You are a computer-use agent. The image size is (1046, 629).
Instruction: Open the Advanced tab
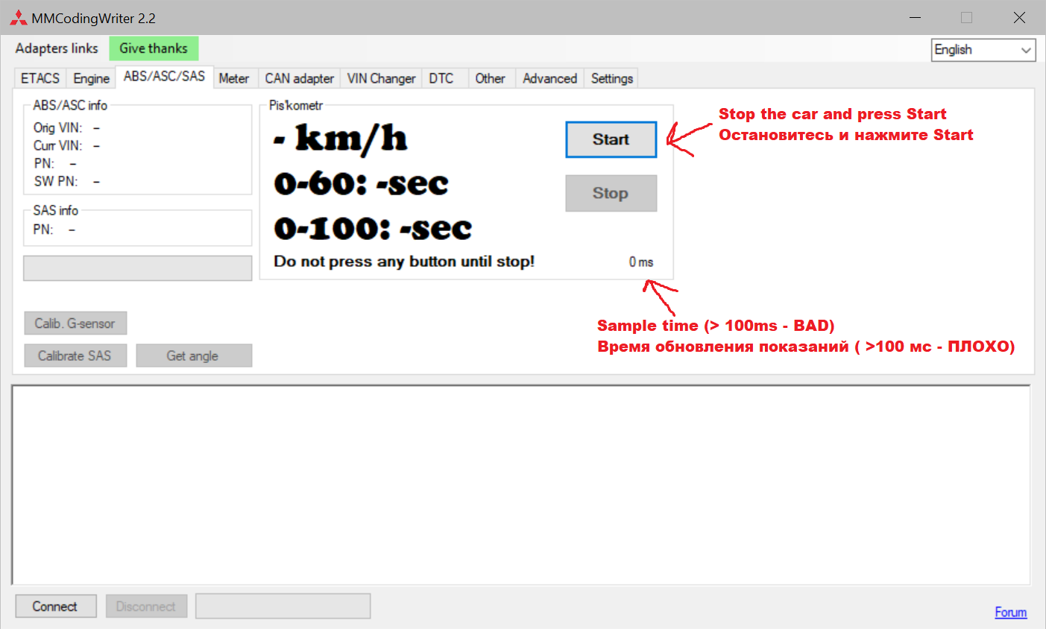point(549,79)
